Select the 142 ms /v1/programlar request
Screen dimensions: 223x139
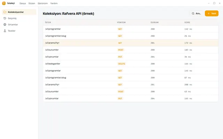point(131,29)
